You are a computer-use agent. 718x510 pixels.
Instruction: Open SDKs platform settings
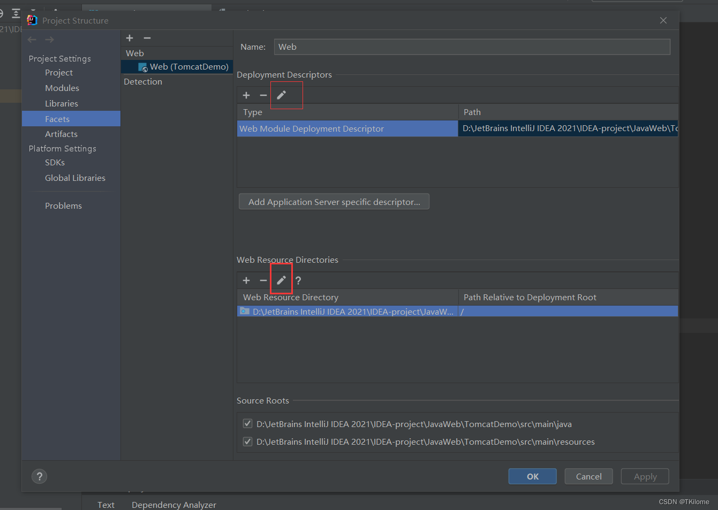[55, 162]
